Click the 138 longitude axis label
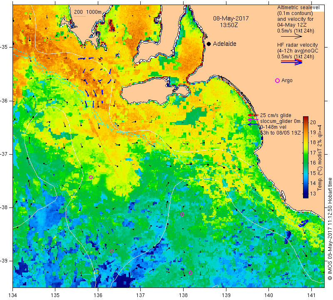Viewport: 333px width, 300px height. click(183, 295)
